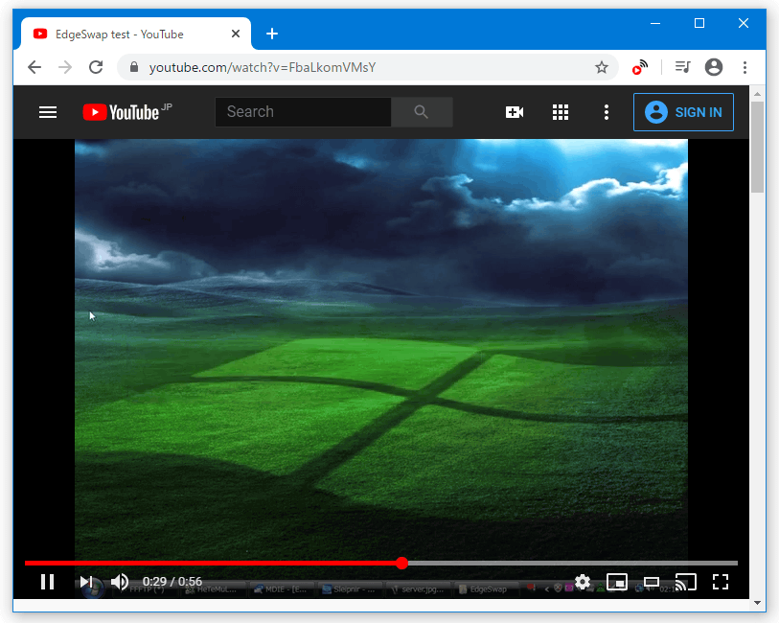
Task: Click the scrollbar up arrow
Action: tap(757, 94)
